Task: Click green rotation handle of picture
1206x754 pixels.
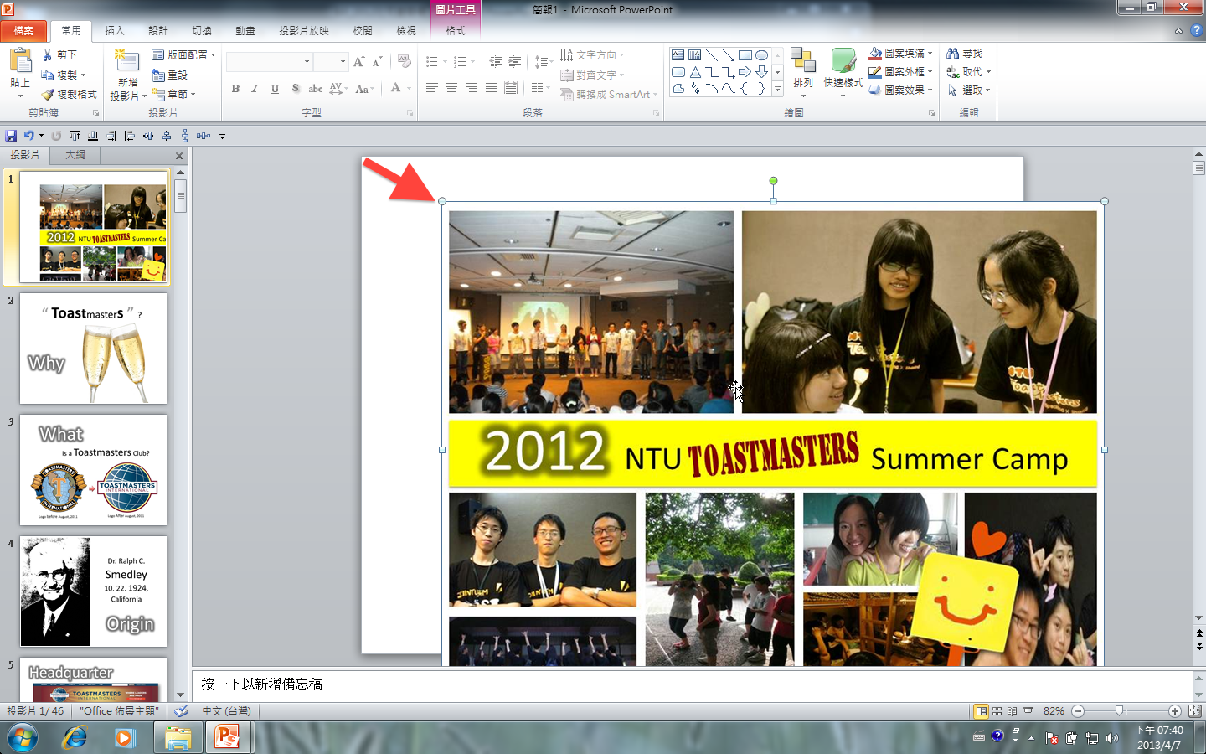Action: (x=773, y=181)
